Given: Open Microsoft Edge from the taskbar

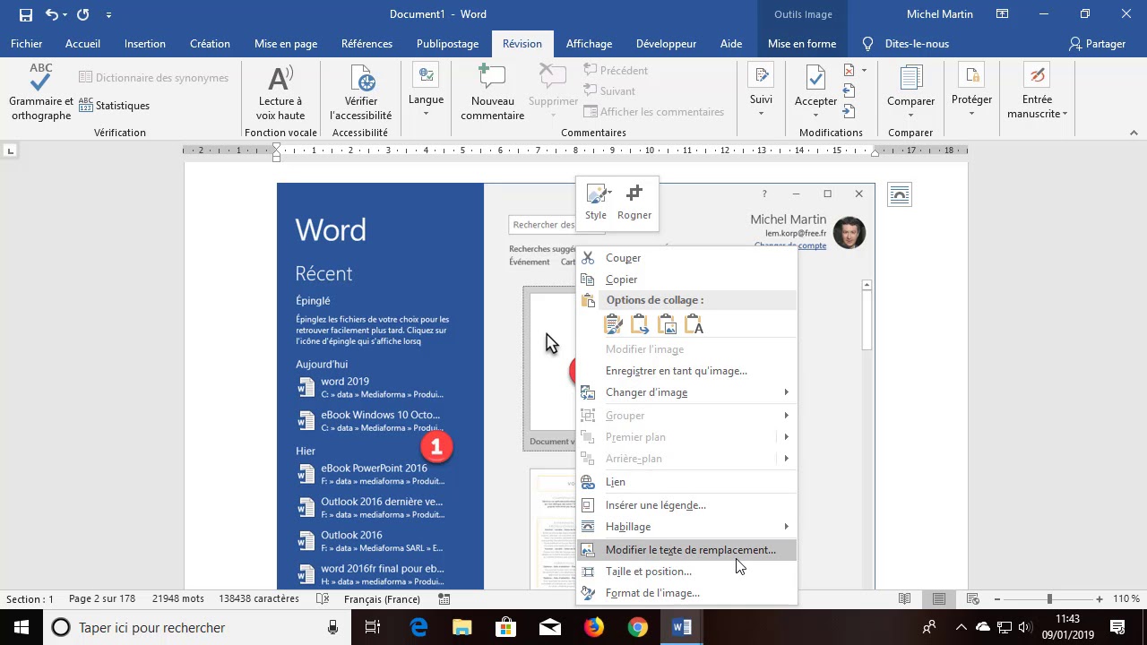Looking at the screenshot, I should (418, 628).
